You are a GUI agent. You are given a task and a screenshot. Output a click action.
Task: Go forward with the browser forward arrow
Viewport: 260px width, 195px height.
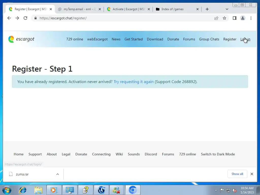pos(17,18)
